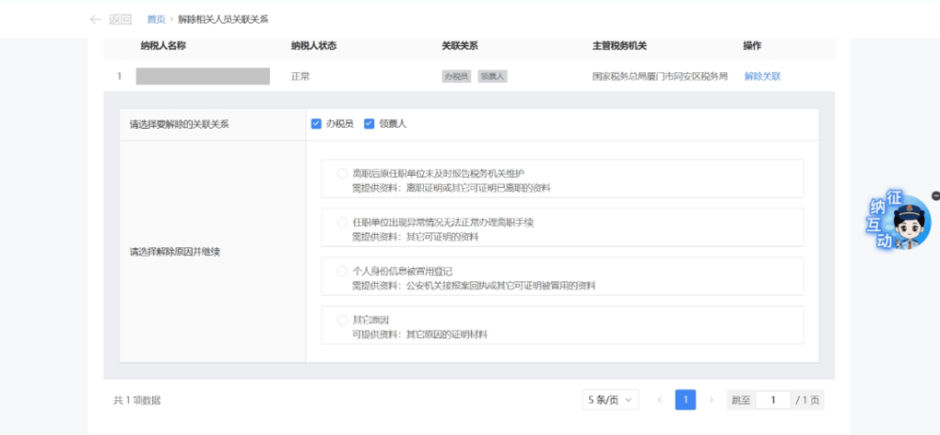Select reason 离职后原任职单位未及时报告税务机关维护
The image size is (940, 435).
[x=342, y=174]
